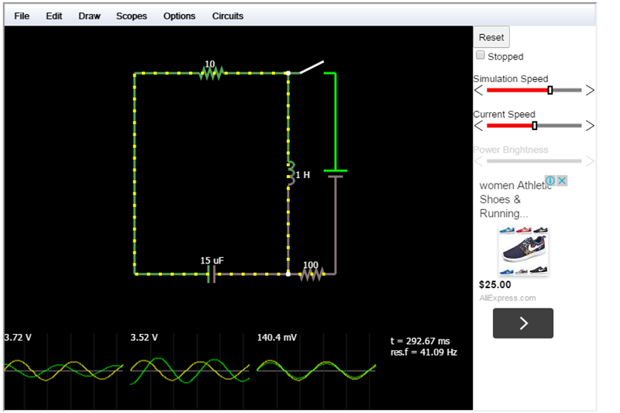The width and height of the screenshot is (620, 413).
Task: Click the dark arrow button in the ad
Action: (523, 323)
